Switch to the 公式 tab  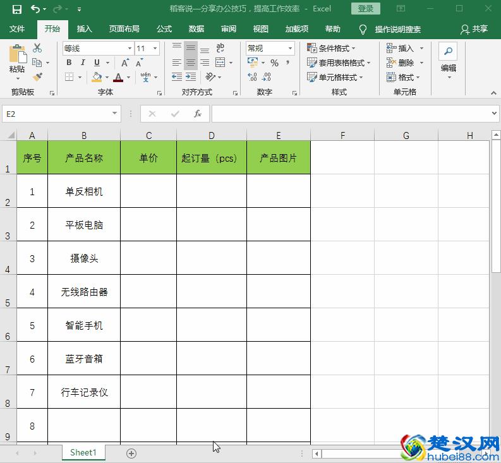pyautogui.click(x=164, y=29)
